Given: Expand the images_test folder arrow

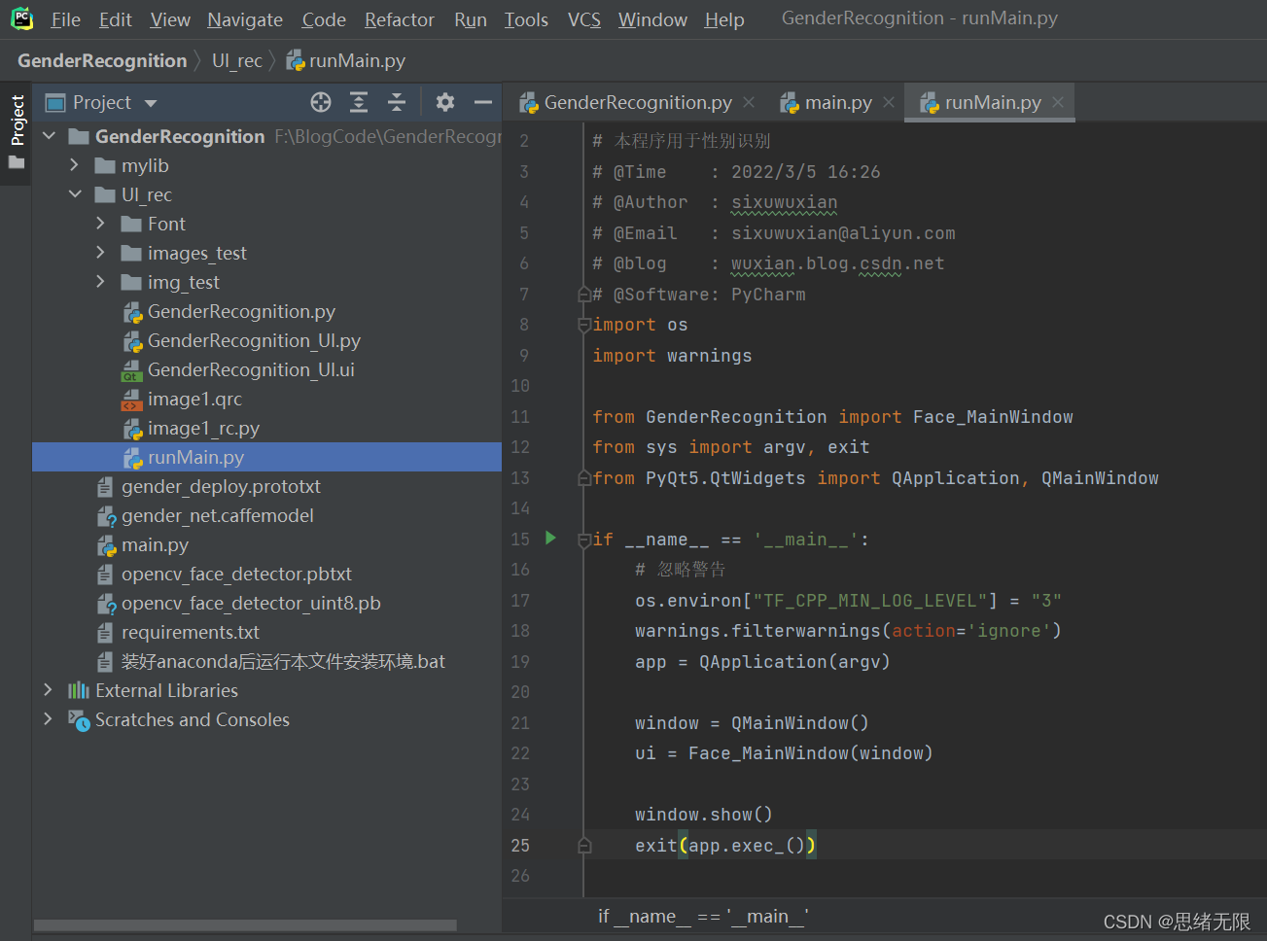Looking at the screenshot, I should [101, 253].
